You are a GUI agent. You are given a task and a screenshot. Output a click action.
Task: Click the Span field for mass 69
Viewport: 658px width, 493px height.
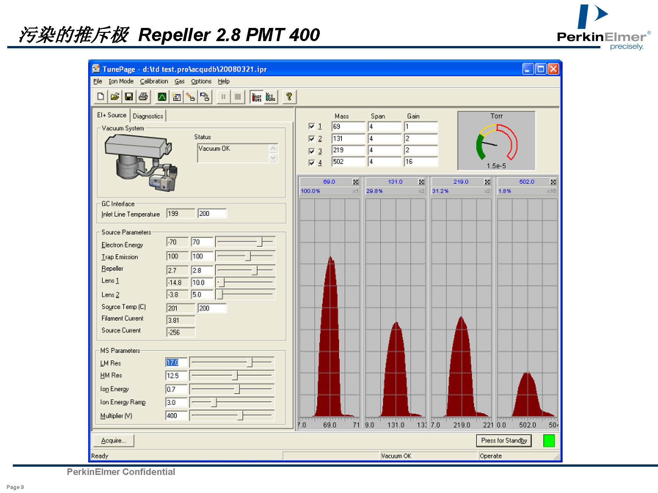point(385,127)
